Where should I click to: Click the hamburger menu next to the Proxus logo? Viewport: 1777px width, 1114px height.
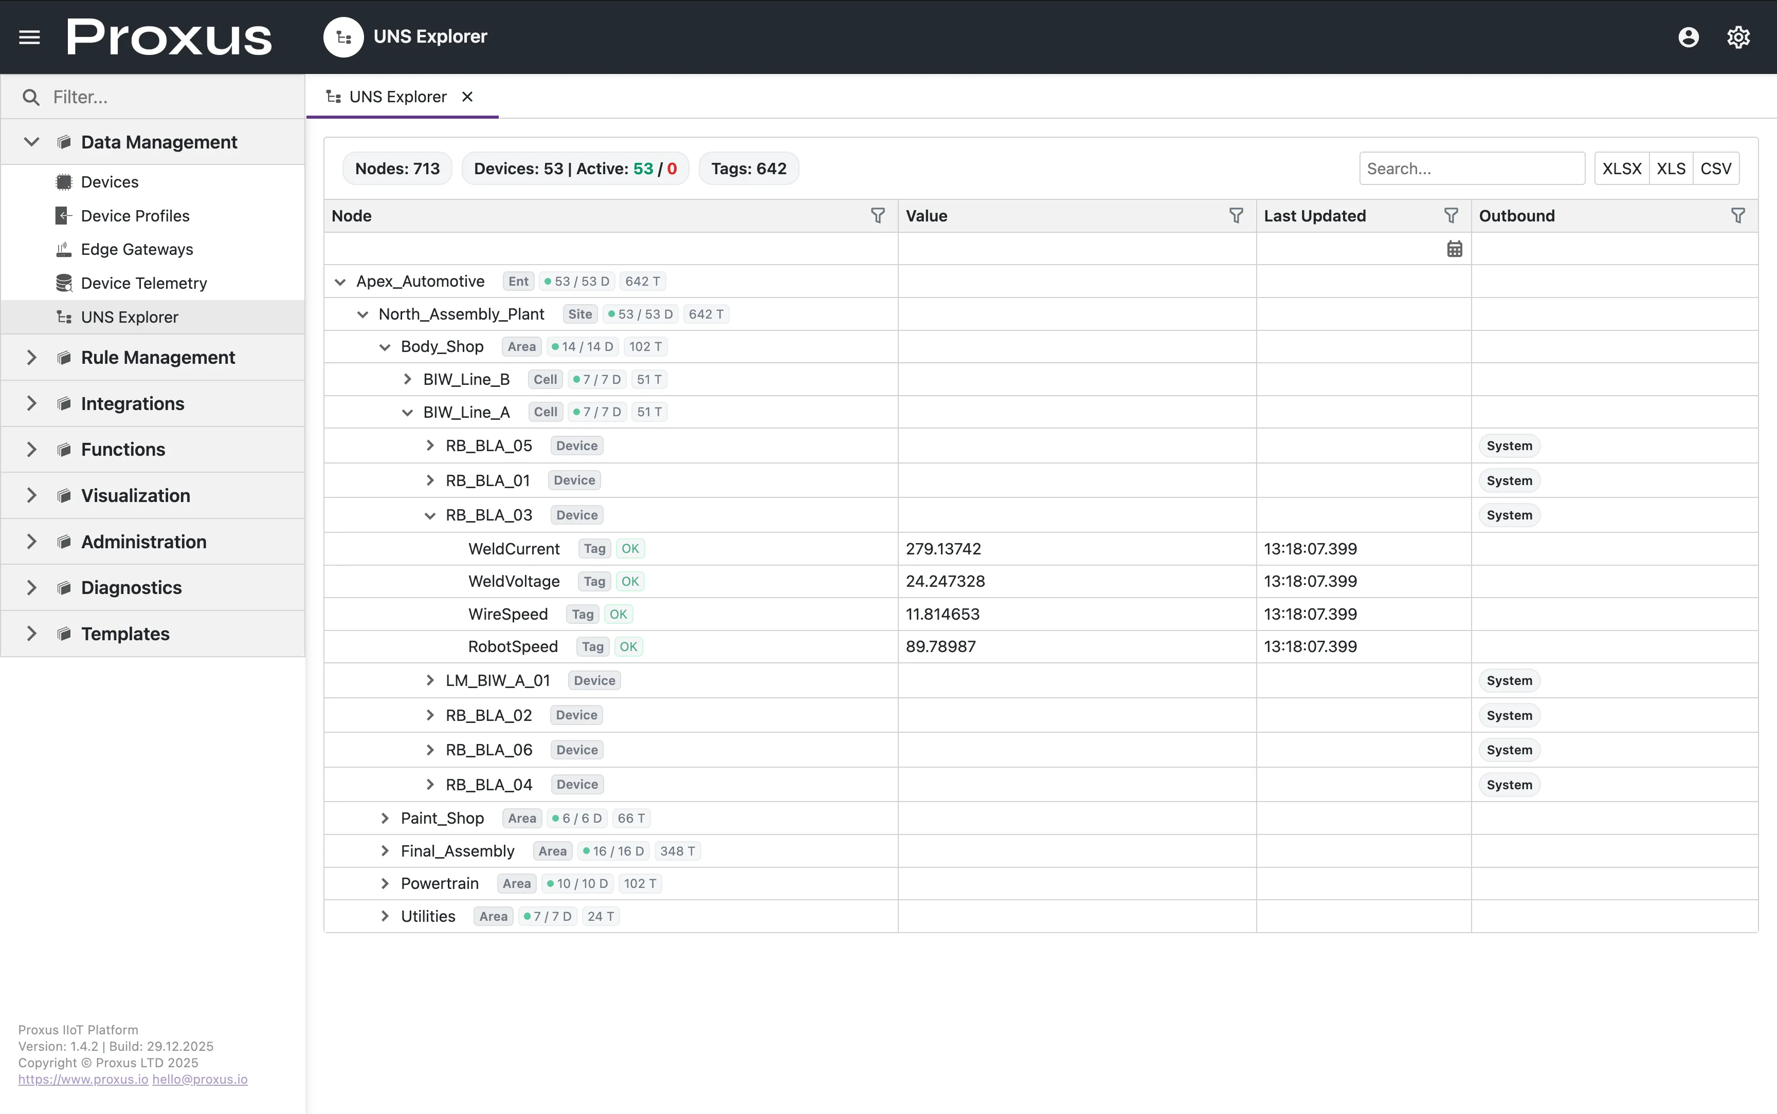(29, 36)
